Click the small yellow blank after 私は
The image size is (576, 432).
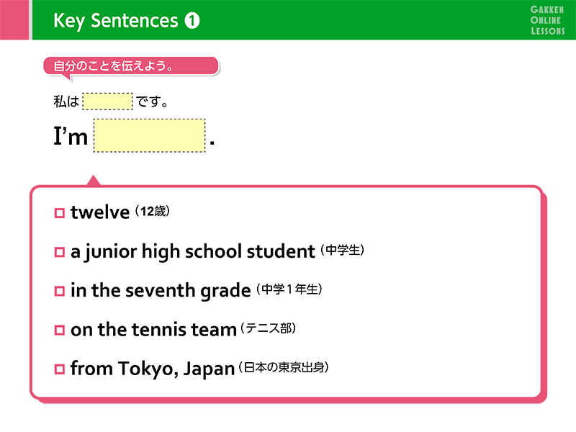tap(107, 102)
